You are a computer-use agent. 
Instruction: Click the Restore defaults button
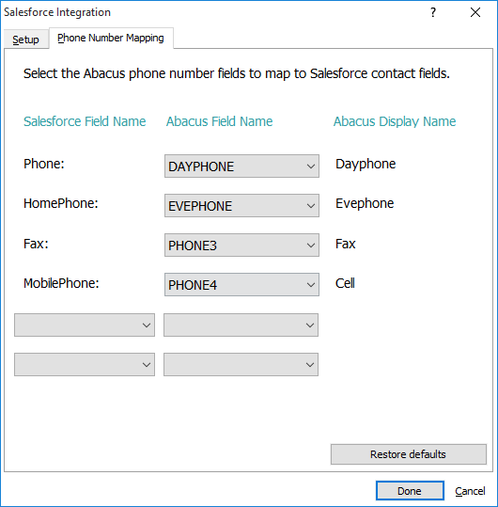click(408, 454)
